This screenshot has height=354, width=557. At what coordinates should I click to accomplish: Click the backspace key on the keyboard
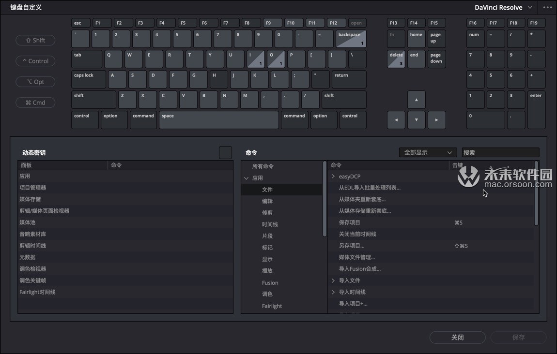tap(351, 39)
